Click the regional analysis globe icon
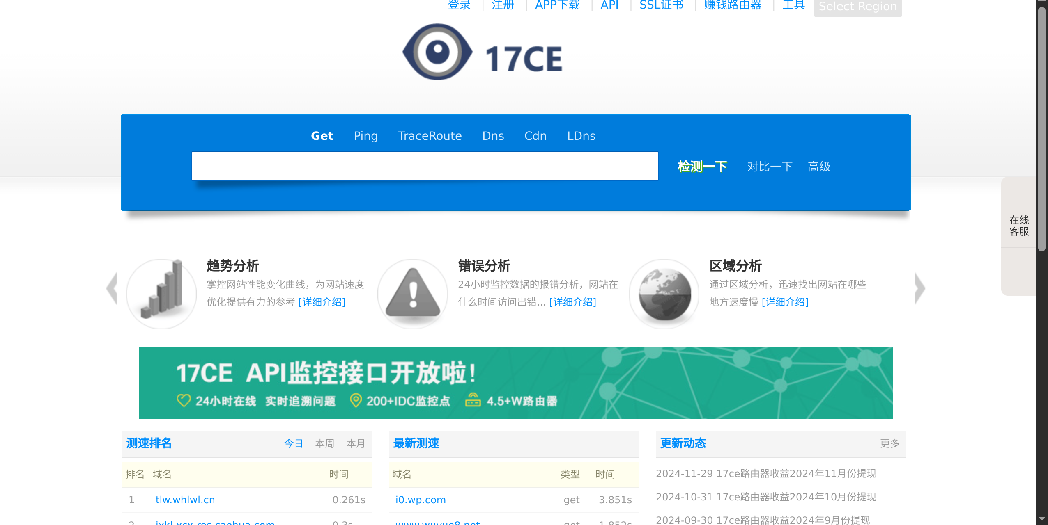Screen dimensions: 1048x525 click(664, 294)
